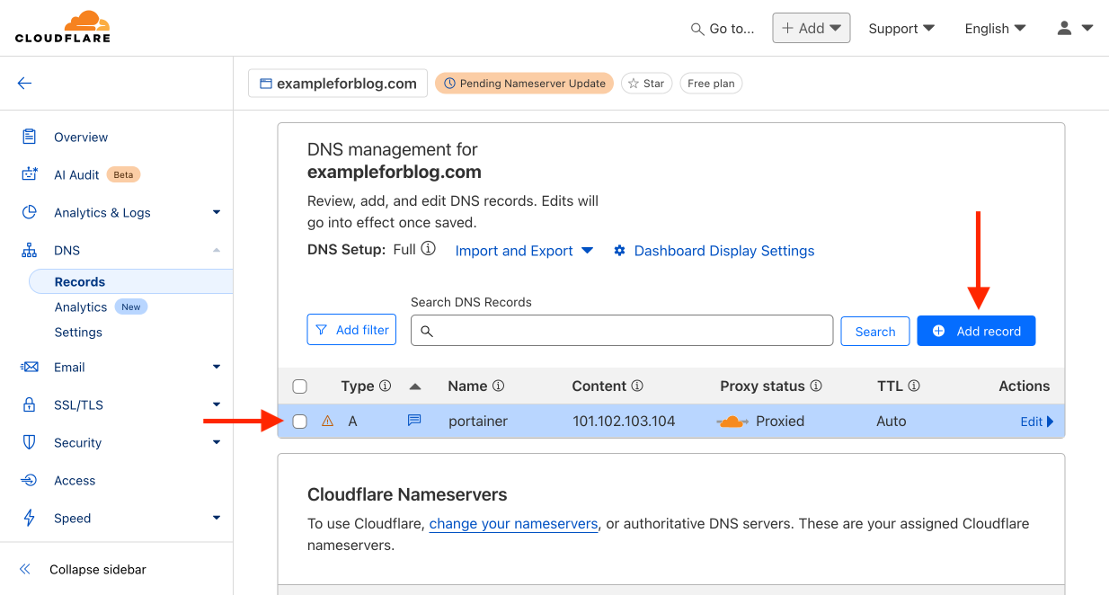Screen dimensions: 1109x595
Task: Click the Add record button
Action: [x=976, y=331]
